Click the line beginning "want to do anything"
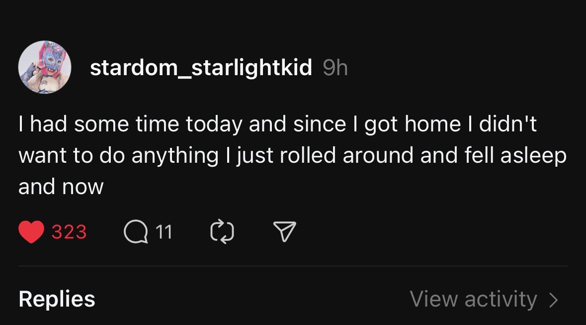586x325 pixels. point(293,155)
